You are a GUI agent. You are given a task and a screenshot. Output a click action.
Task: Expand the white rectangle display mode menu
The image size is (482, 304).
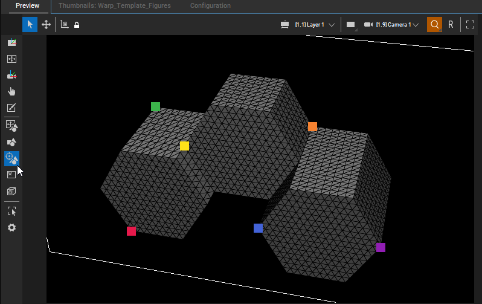(352, 25)
